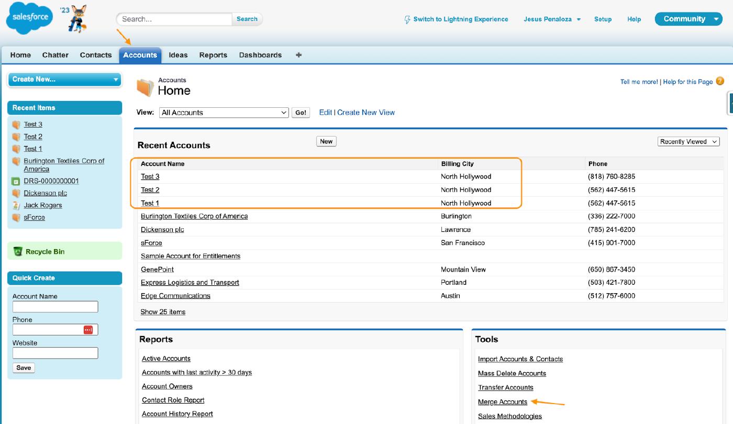733x424 pixels.
Task: Click the Go! button
Action: pyautogui.click(x=301, y=113)
